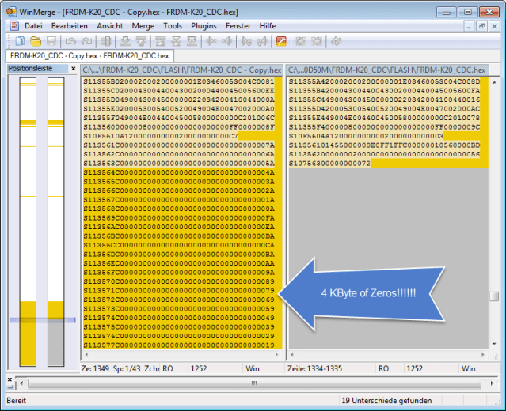Close the Positionsleiste panel
Image resolution: width=506 pixels, height=411 pixels.
pos(73,69)
